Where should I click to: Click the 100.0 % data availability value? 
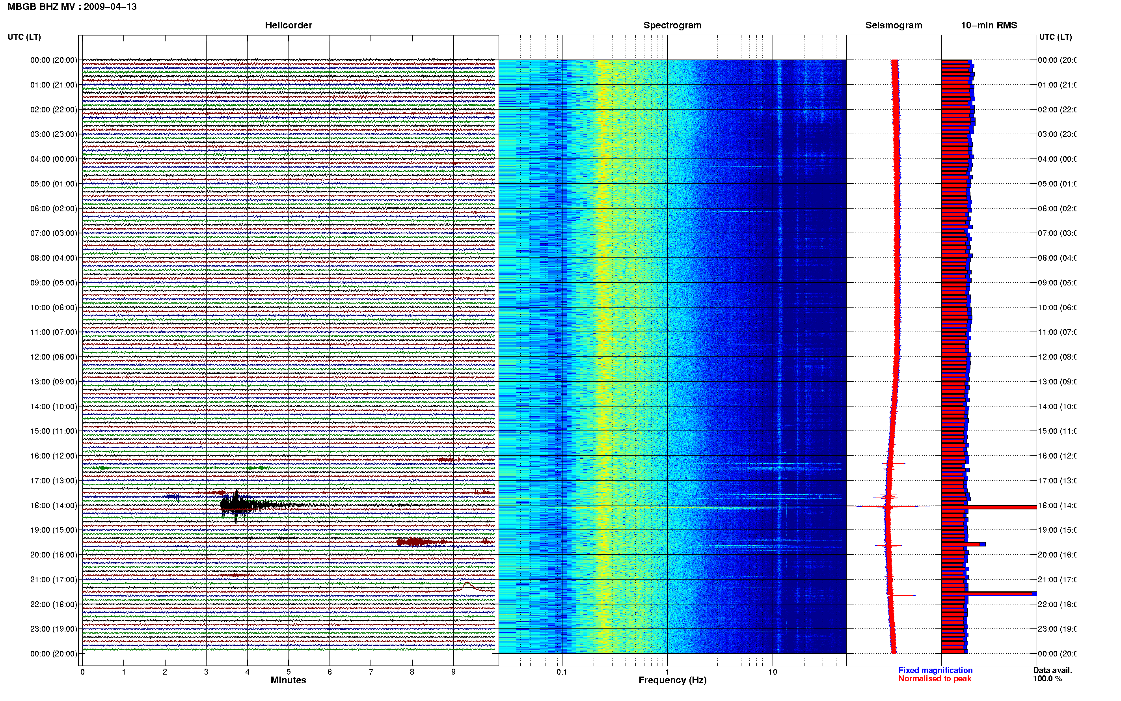[x=1047, y=679]
